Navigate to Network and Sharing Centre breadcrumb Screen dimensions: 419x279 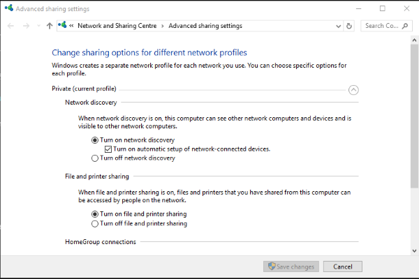[x=117, y=26]
